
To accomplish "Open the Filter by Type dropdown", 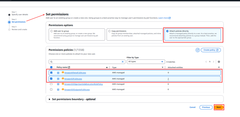I will click(146, 62).
